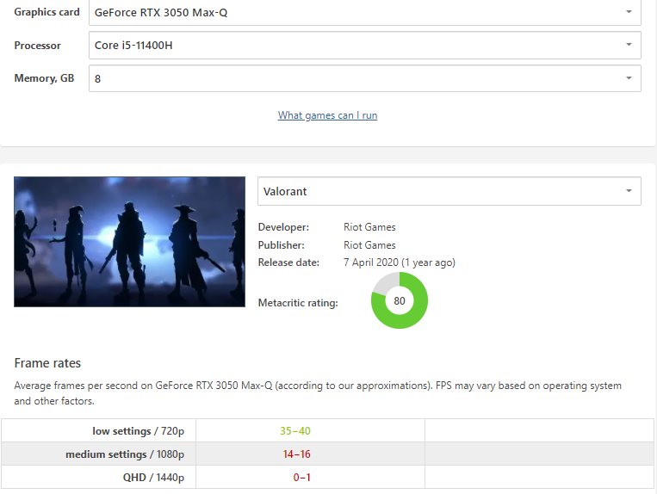
Task: Click the 'Developer:' label
Action: click(283, 227)
